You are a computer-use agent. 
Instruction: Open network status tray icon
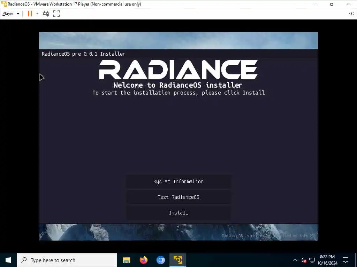312,260
